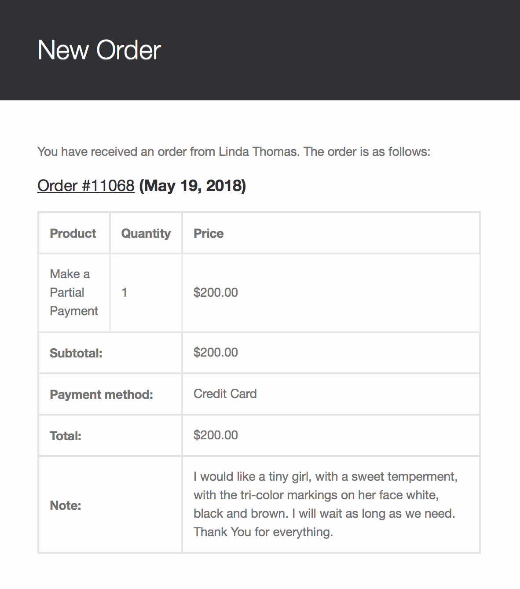Click the Price column header

click(209, 233)
